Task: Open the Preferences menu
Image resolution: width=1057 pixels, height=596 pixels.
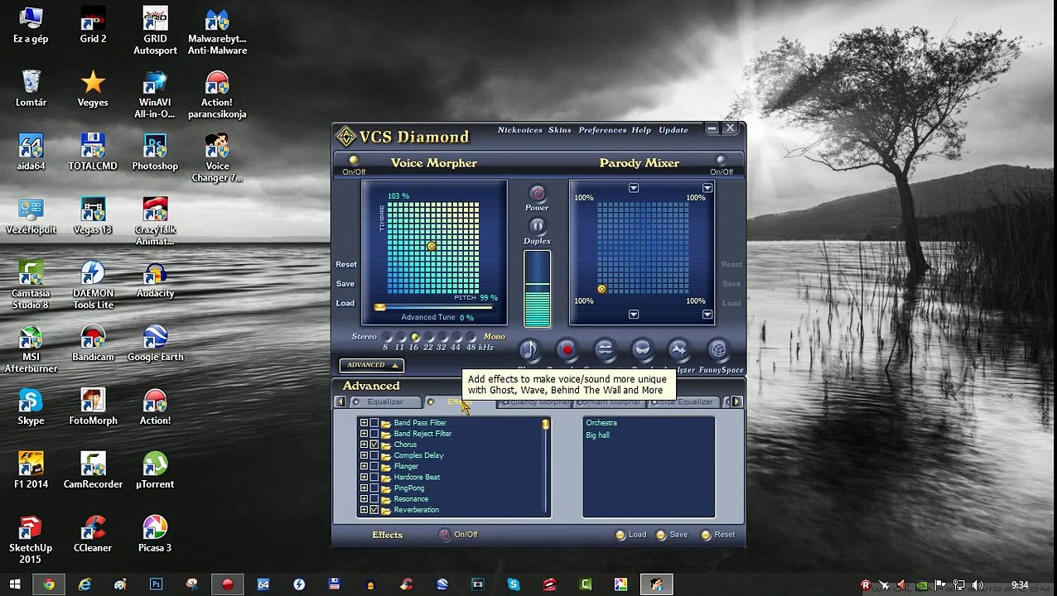Action: tap(602, 130)
